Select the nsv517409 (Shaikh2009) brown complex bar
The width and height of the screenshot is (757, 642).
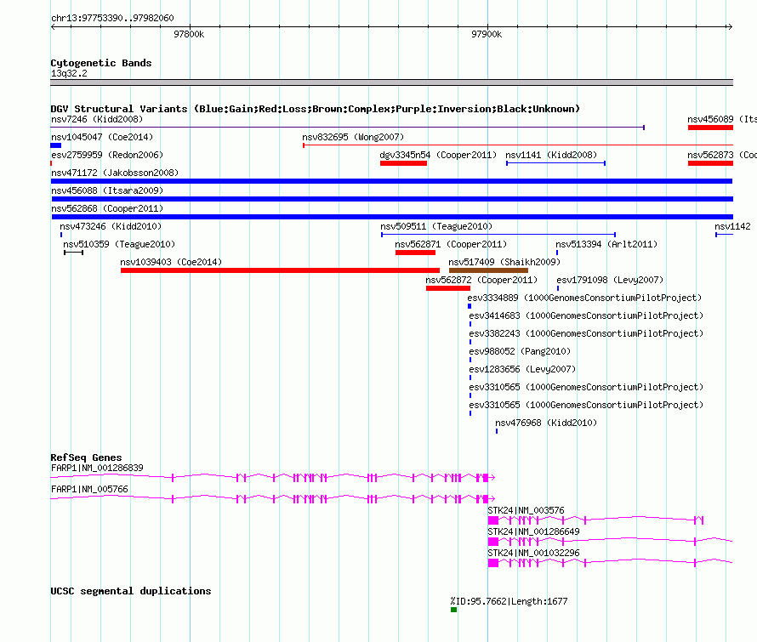(488, 270)
